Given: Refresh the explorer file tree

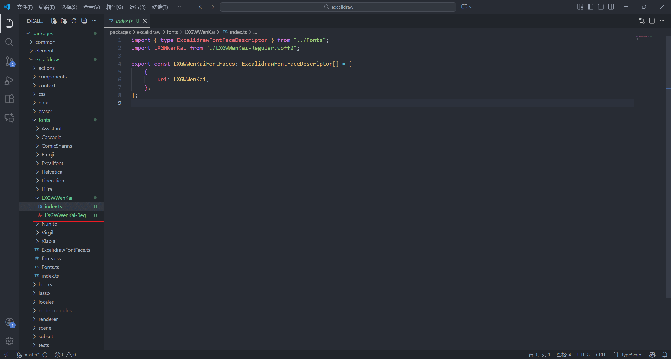Looking at the screenshot, I should tap(74, 21).
